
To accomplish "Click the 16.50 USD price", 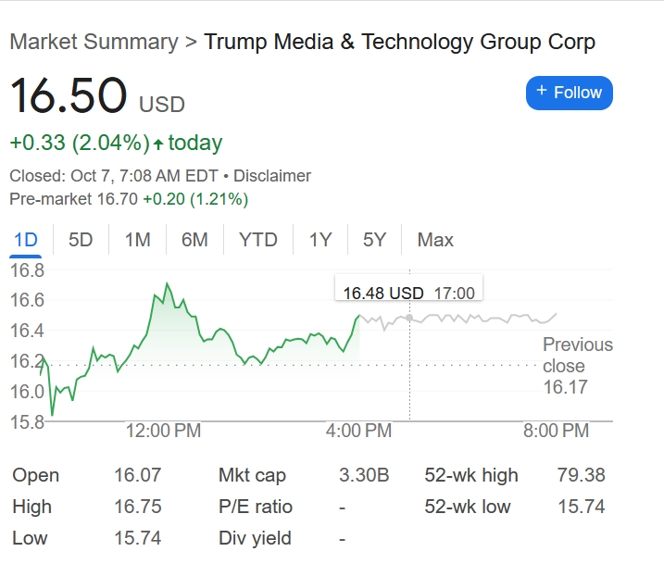I will [x=69, y=96].
